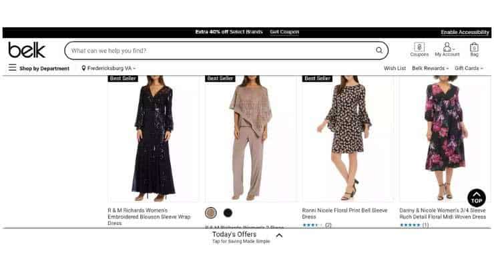This screenshot has width=494, height=273.
Task: Open Ronni Nicole Floral Print Bell Sleeve Dress title
Action: (x=344, y=213)
